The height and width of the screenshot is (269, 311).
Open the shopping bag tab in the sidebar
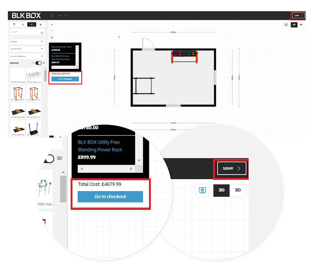41,24
